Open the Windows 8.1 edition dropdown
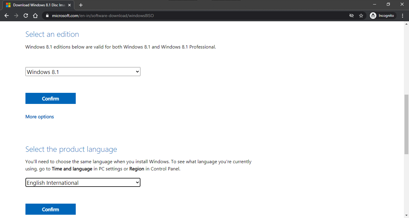The image size is (409, 218). click(x=83, y=72)
